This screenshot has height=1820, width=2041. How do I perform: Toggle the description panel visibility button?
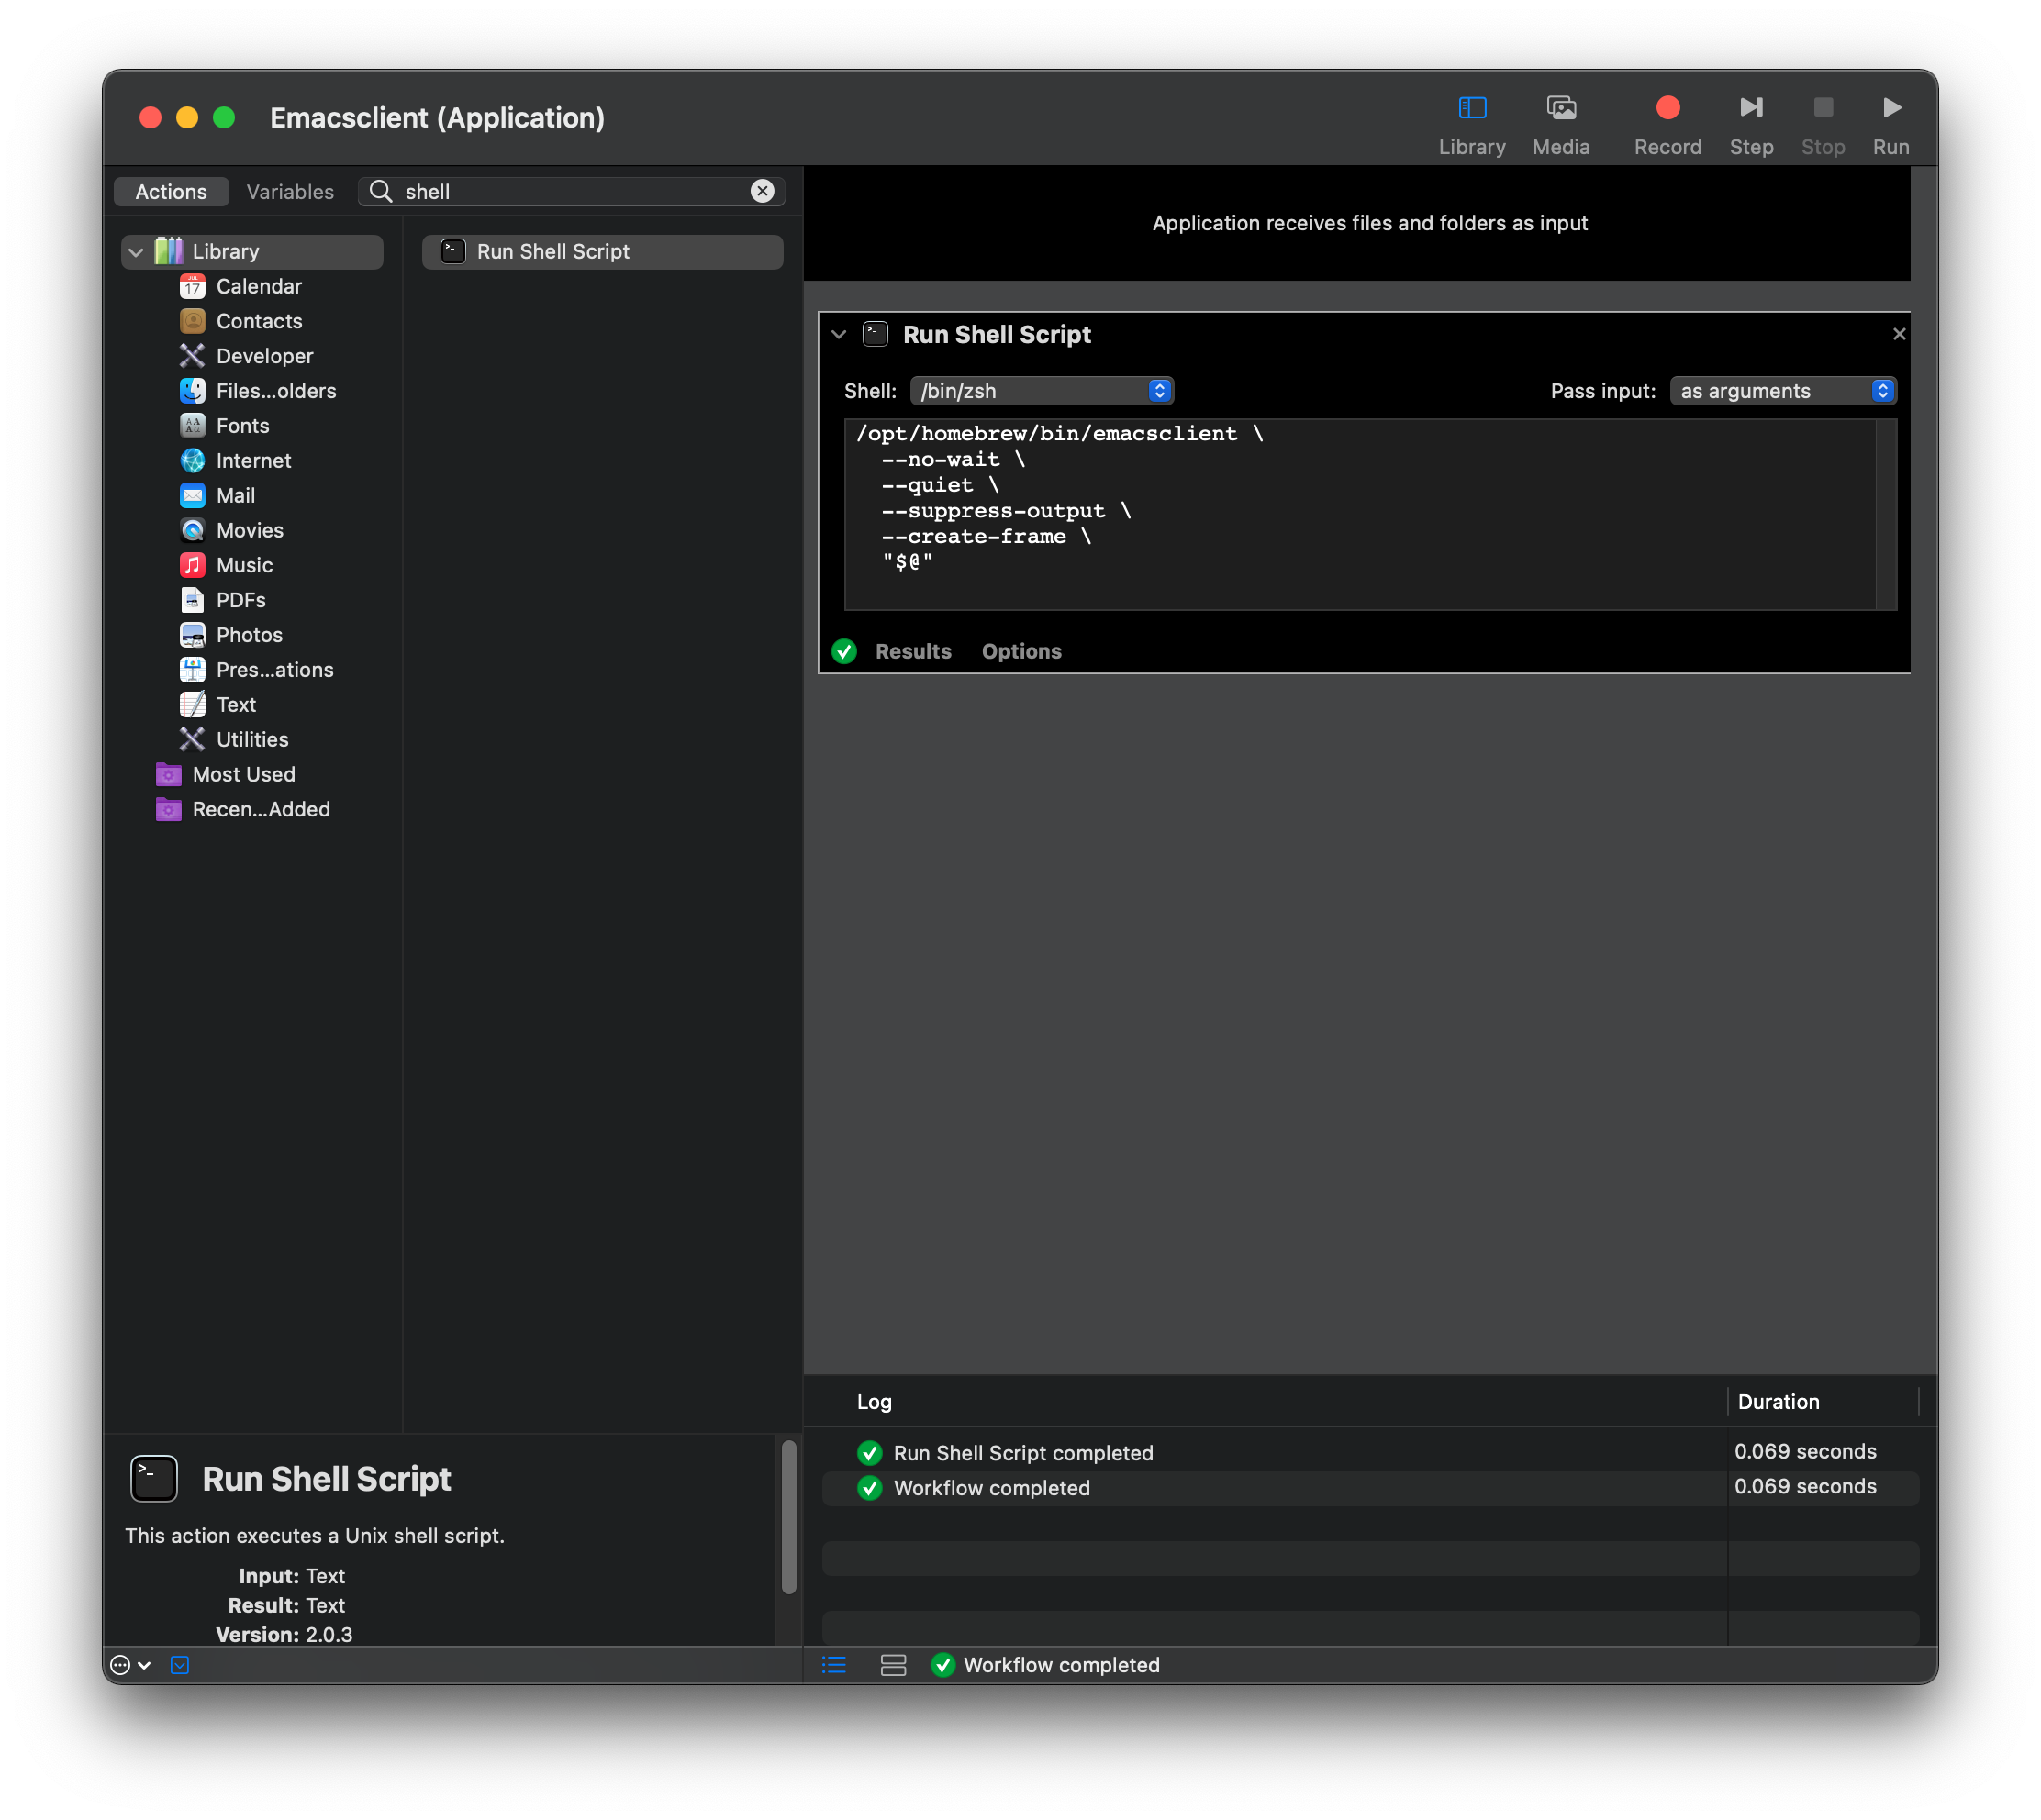coord(180,1665)
